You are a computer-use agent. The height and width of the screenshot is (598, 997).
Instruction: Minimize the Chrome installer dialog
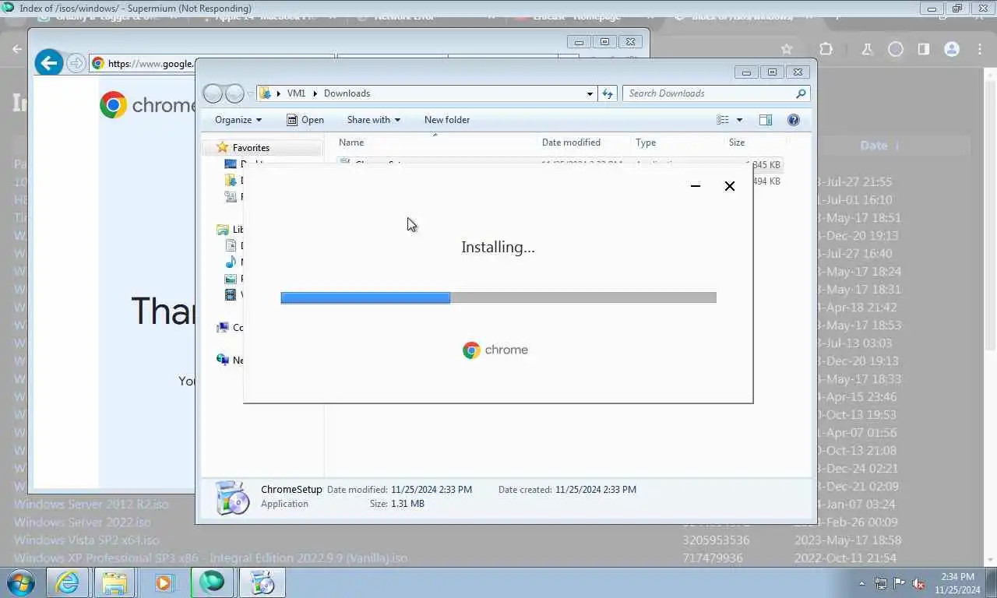[x=696, y=186]
